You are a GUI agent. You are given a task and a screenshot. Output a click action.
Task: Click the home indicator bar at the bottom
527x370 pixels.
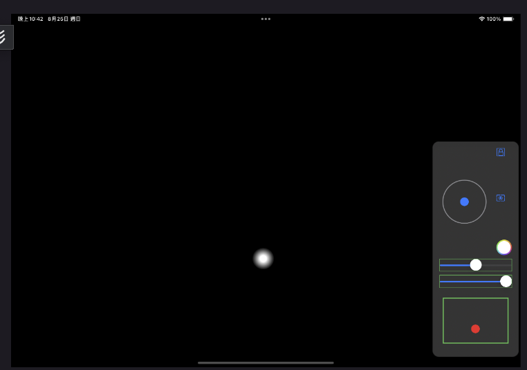[266, 362]
